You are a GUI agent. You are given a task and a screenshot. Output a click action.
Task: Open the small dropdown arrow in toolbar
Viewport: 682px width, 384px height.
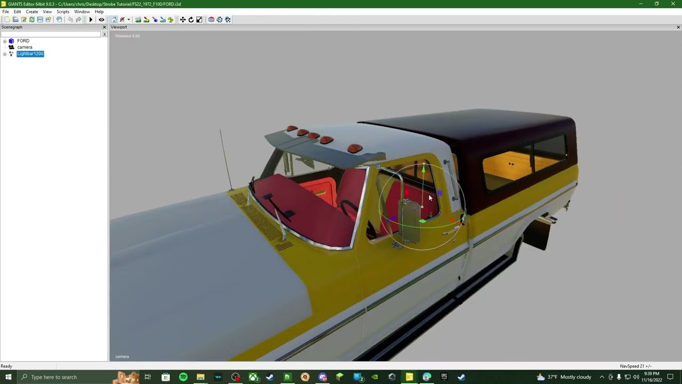pos(128,20)
